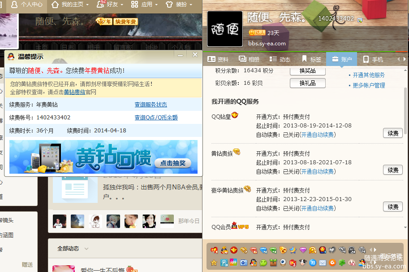Click the 更多帐户管理 link
This screenshot has height=272, width=409.
click(369, 85)
